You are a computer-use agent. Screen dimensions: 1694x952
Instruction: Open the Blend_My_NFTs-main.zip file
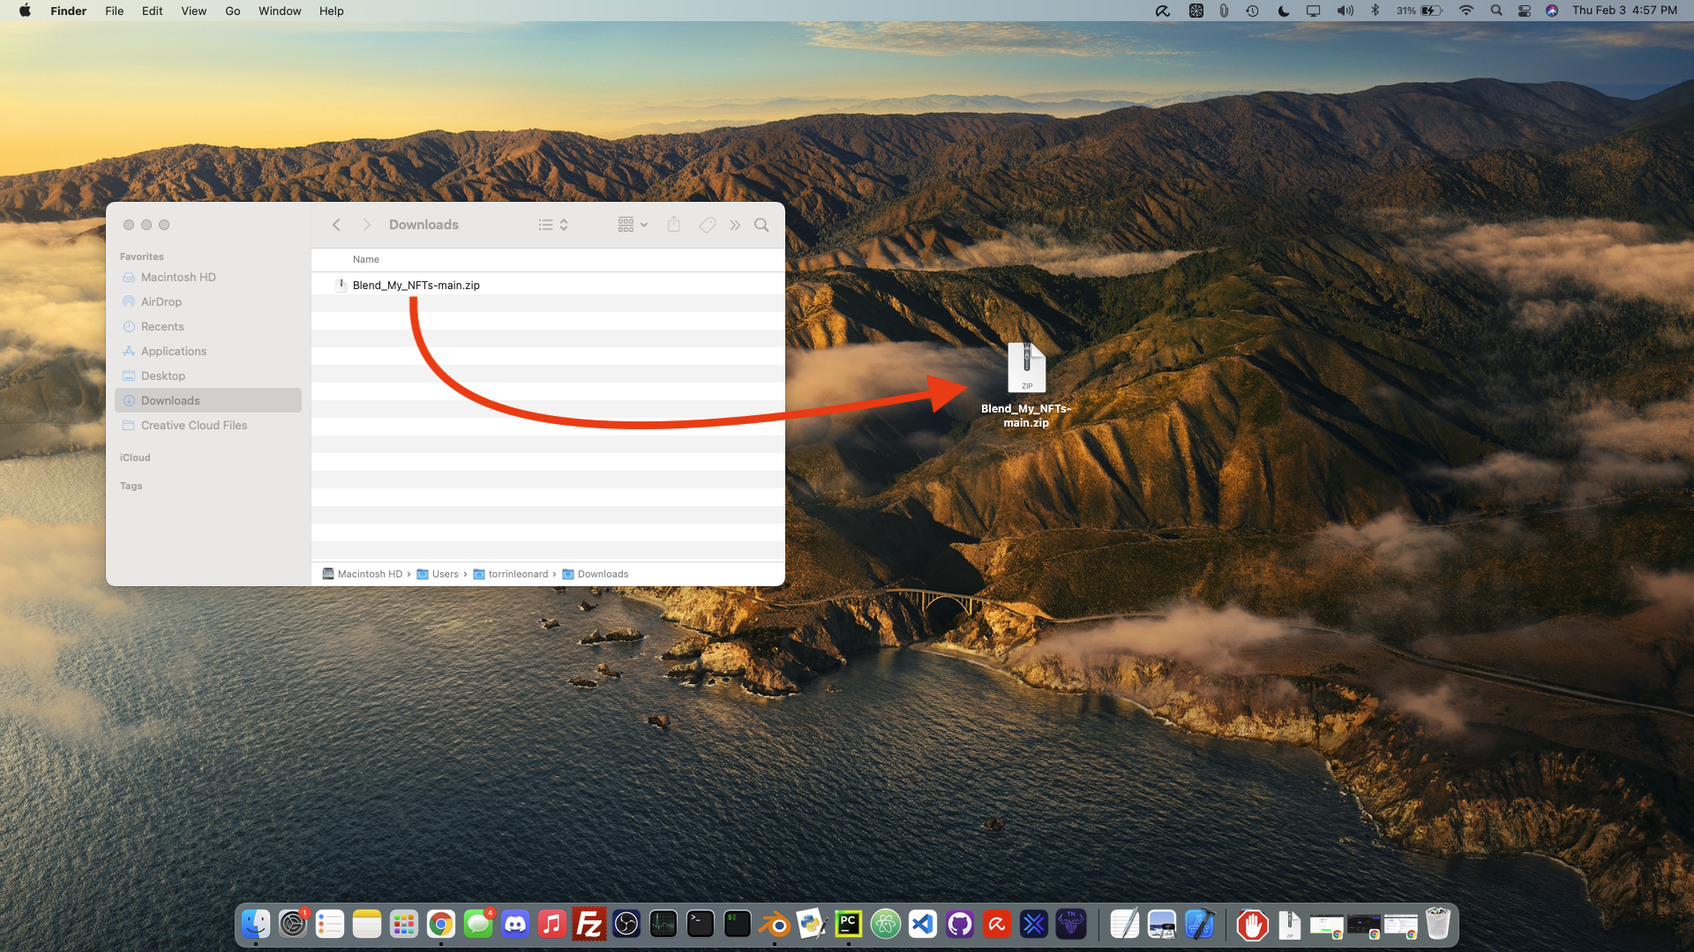click(x=416, y=285)
